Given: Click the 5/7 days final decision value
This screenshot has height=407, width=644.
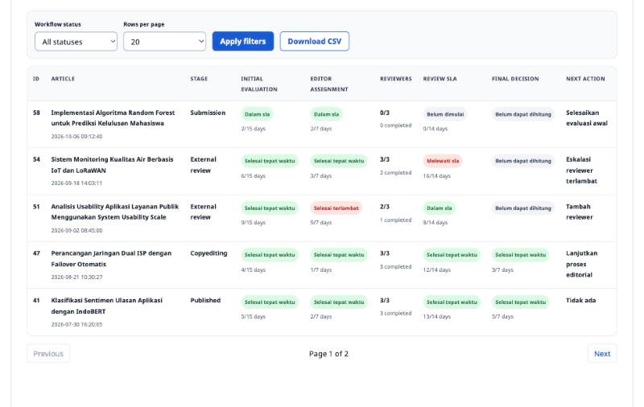Looking at the screenshot, I should [502, 317].
